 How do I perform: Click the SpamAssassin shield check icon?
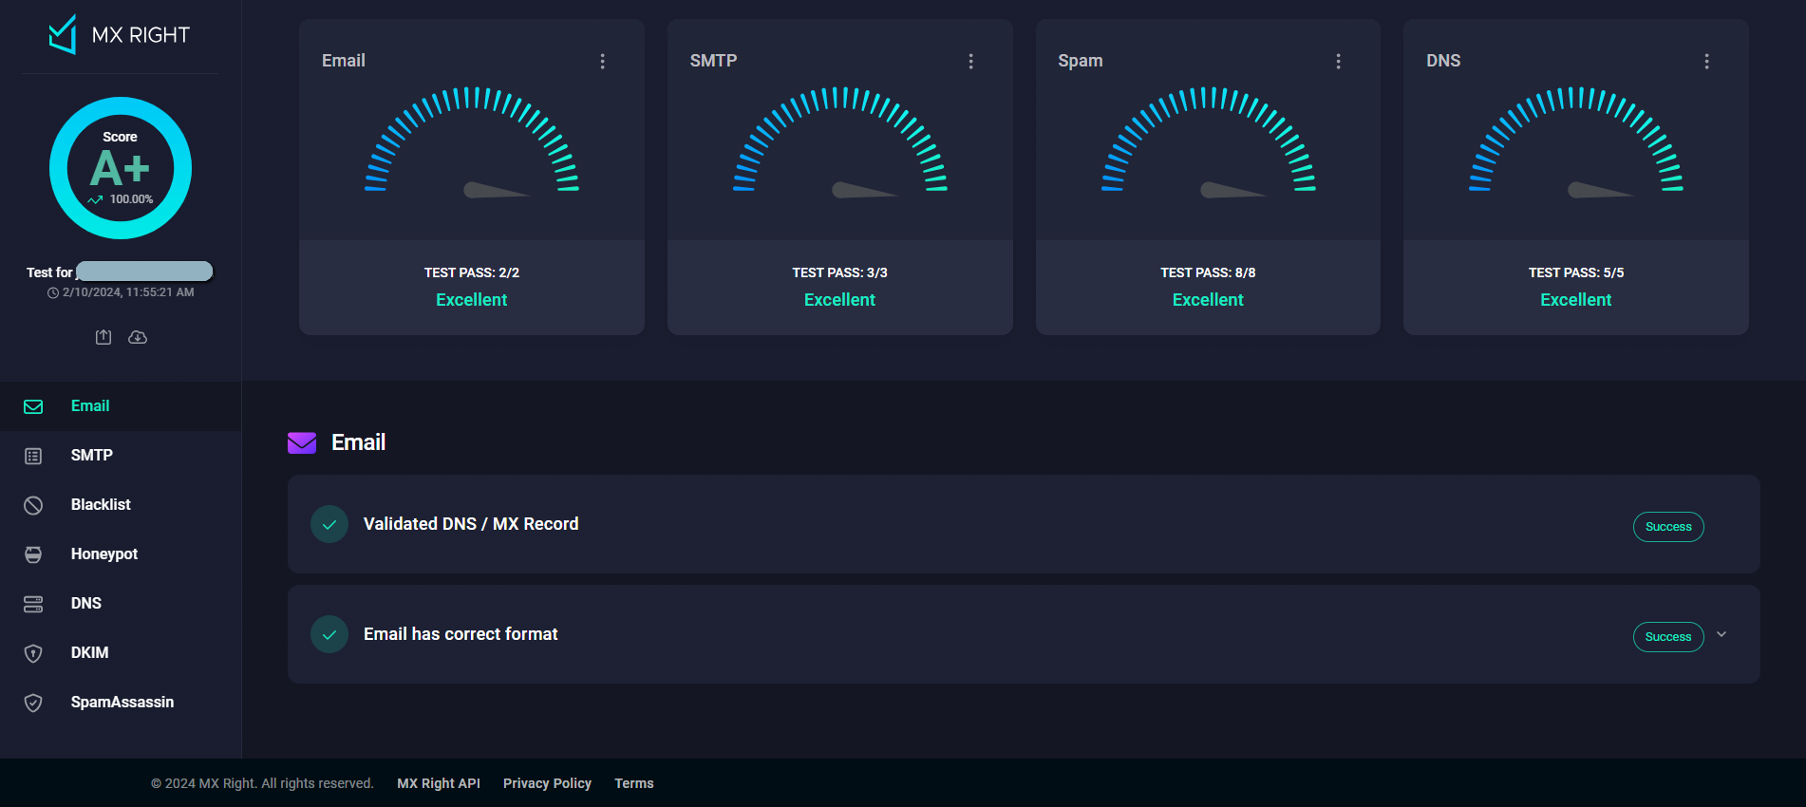click(x=33, y=703)
